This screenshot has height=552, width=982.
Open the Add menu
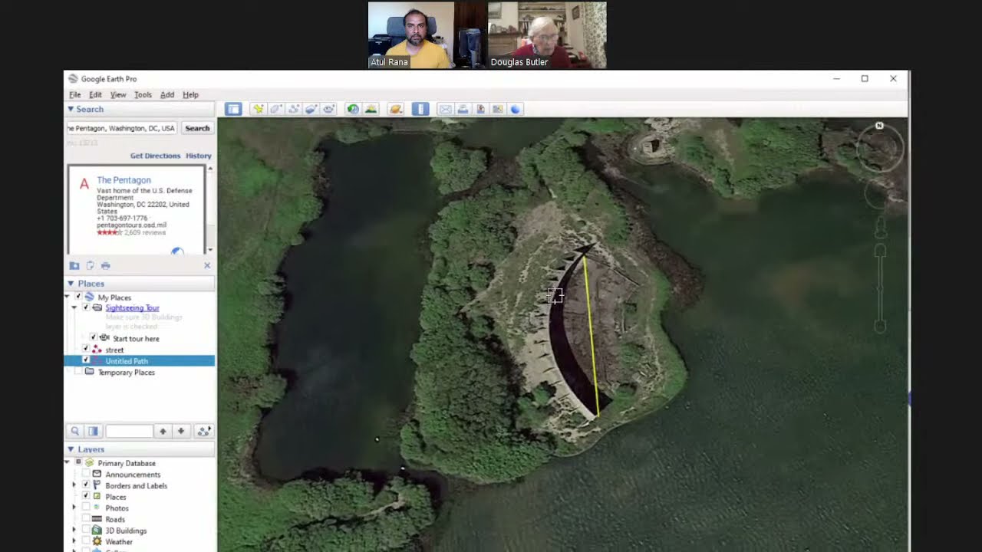167,94
